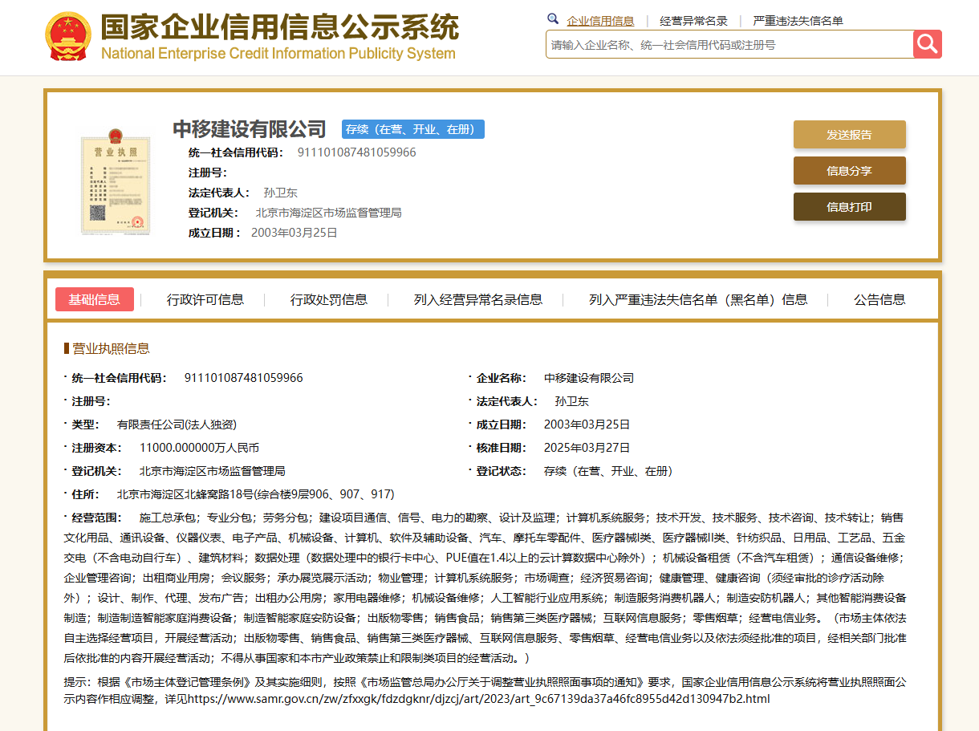The image size is (979, 731).
Task: Click the 信息打印 button
Action: pos(849,207)
